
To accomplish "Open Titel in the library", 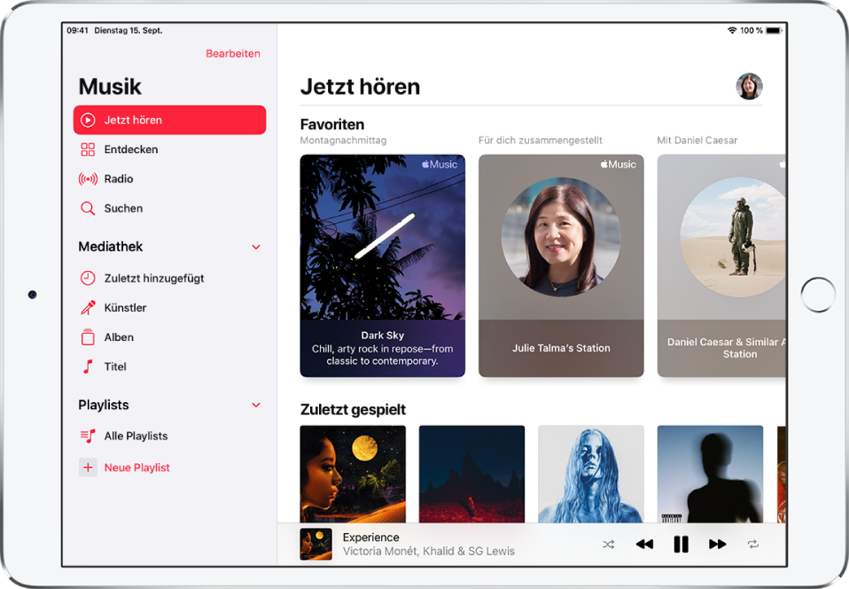I will tap(169, 367).
